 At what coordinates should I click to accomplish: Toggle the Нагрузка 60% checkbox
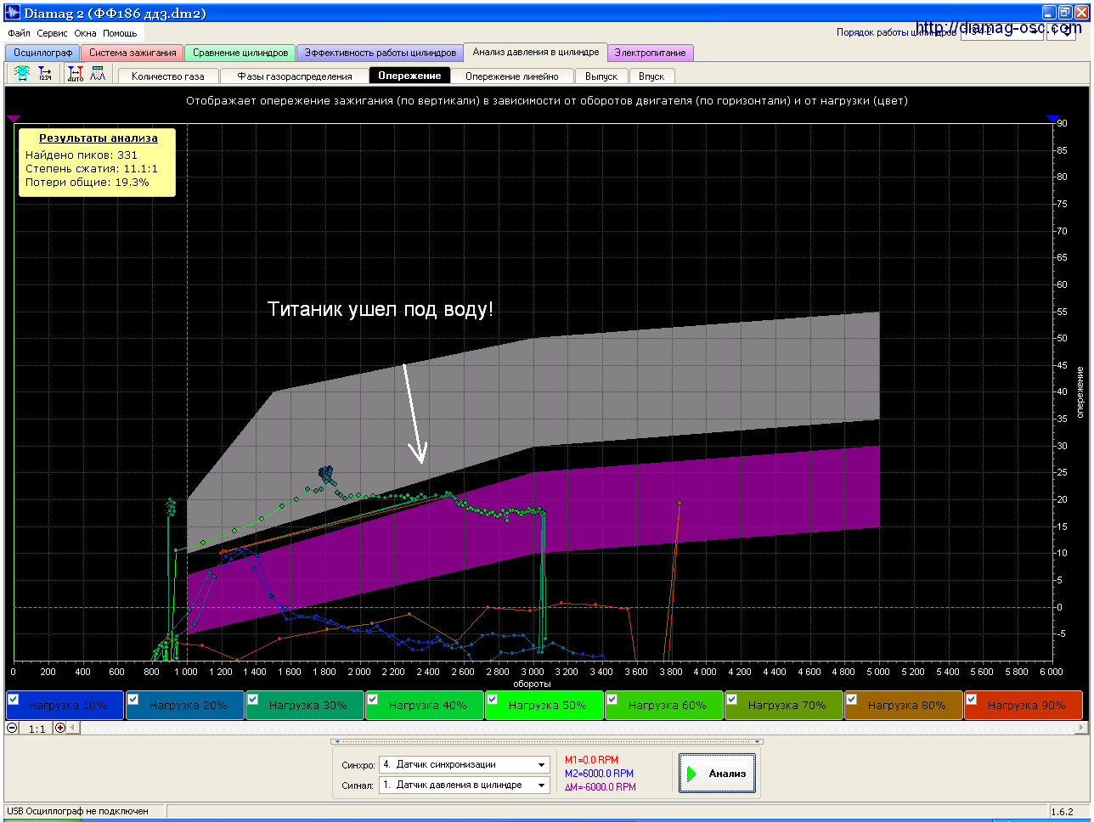(612, 700)
